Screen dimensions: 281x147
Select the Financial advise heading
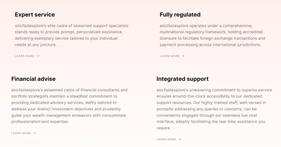coord(33,79)
